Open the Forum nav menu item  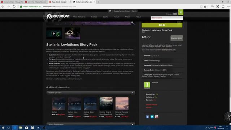pyautogui.click(x=117, y=17)
